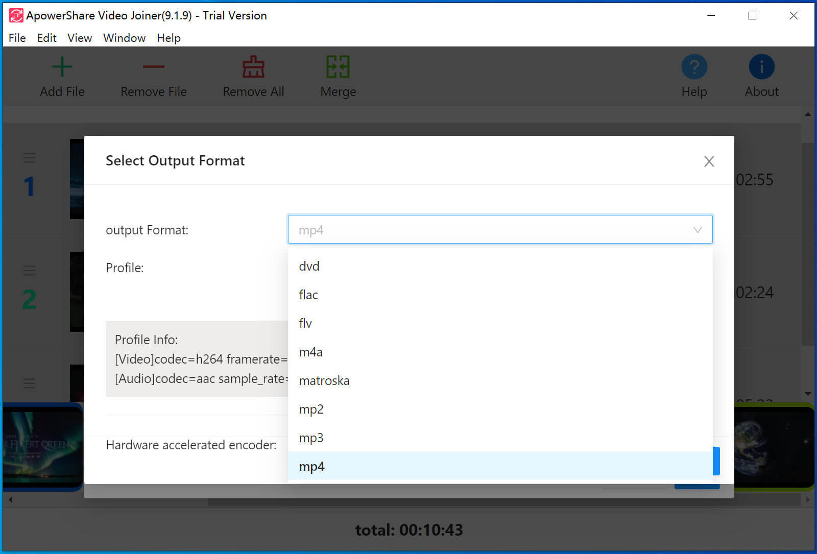Image resolution: width=817 pixels, height=554 pixels.
Task: Grab the drag handle of video 1
Action: pyautogui.click(x=30, y=158)
